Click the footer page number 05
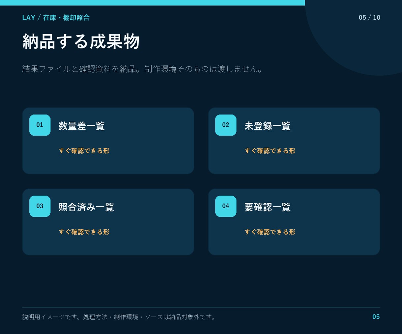Viewport: 402px width, 334px height. tap(376, 317)
